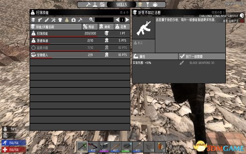Go to next skills page arrow
Screen dimensions: 246x154
[x=127, y=20]
